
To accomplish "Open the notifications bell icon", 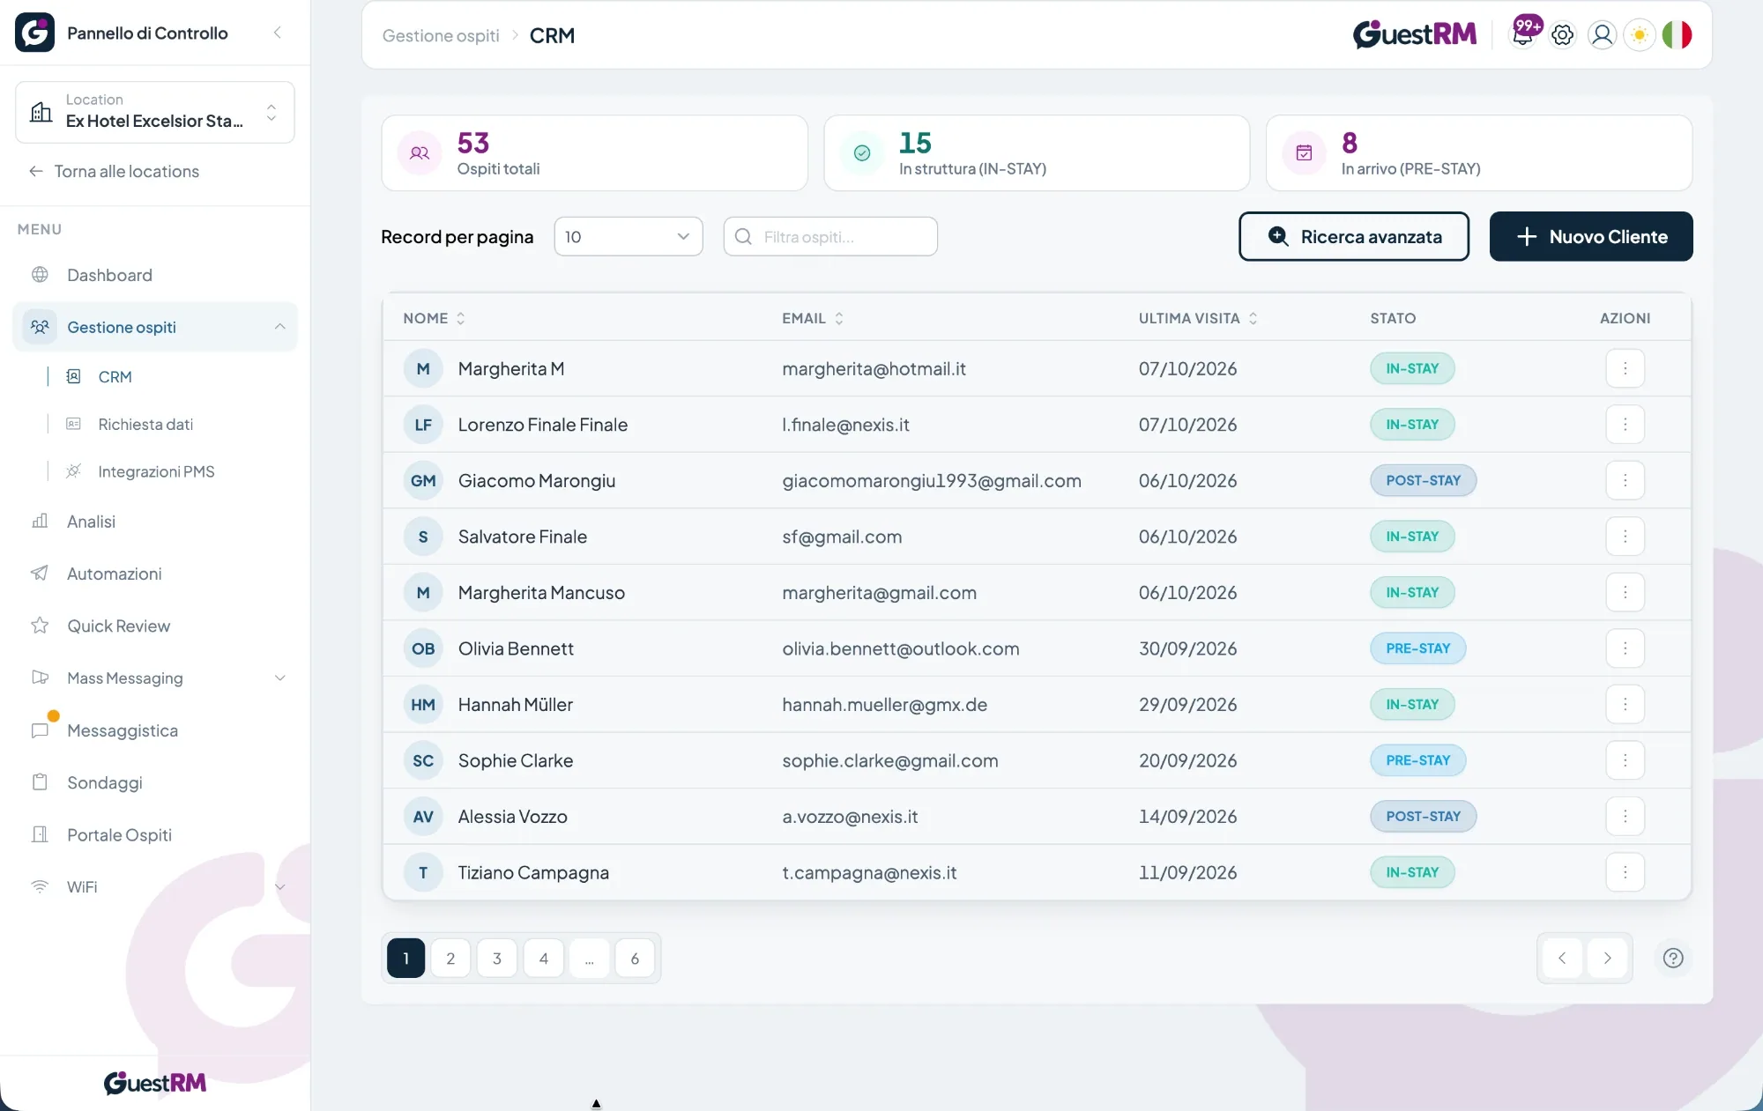I will 1523,35.
